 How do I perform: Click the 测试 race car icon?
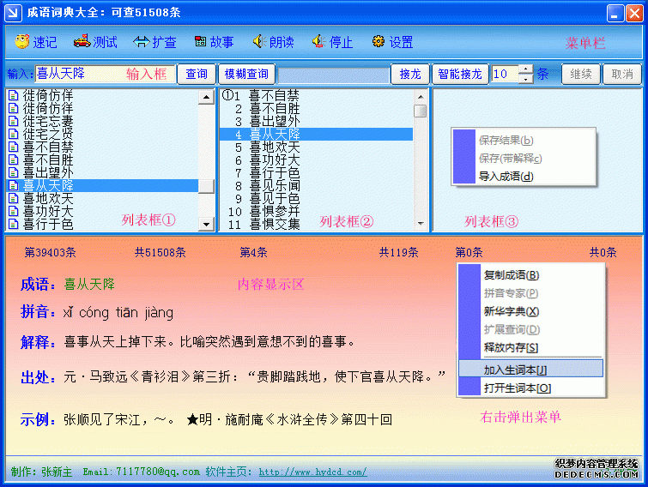(82, 41)
